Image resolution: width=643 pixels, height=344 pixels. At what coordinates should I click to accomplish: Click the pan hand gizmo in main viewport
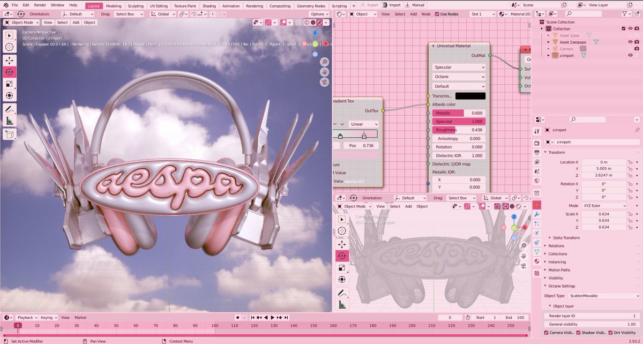point(324,72)
